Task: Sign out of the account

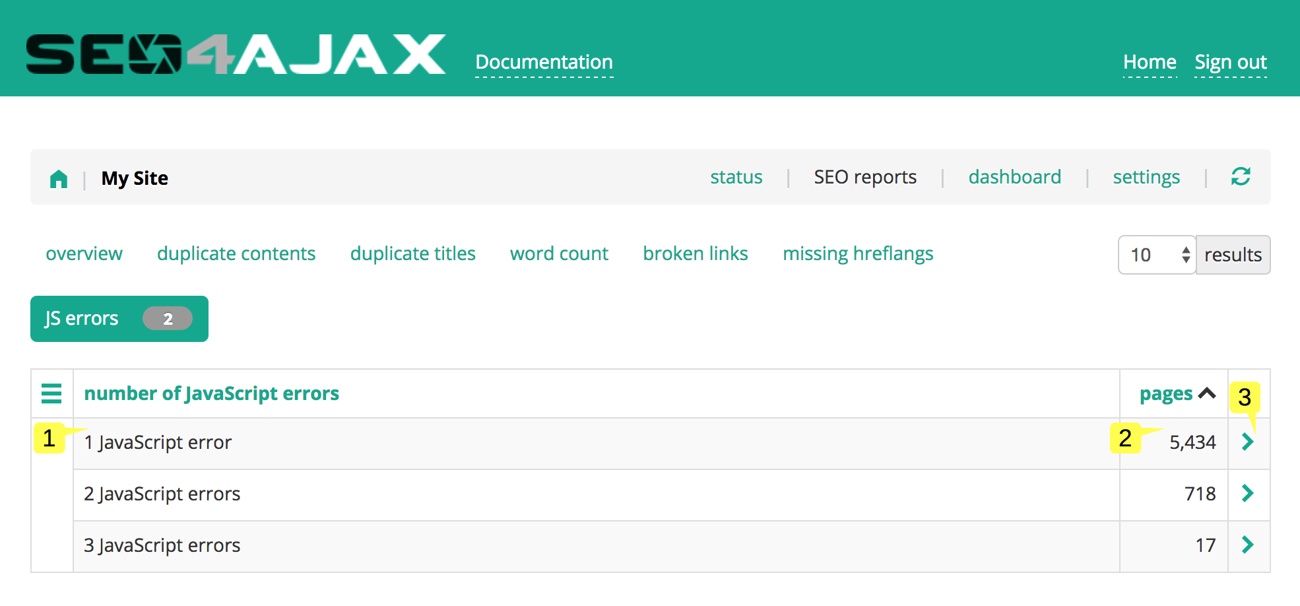Action: pos(1230,61)
